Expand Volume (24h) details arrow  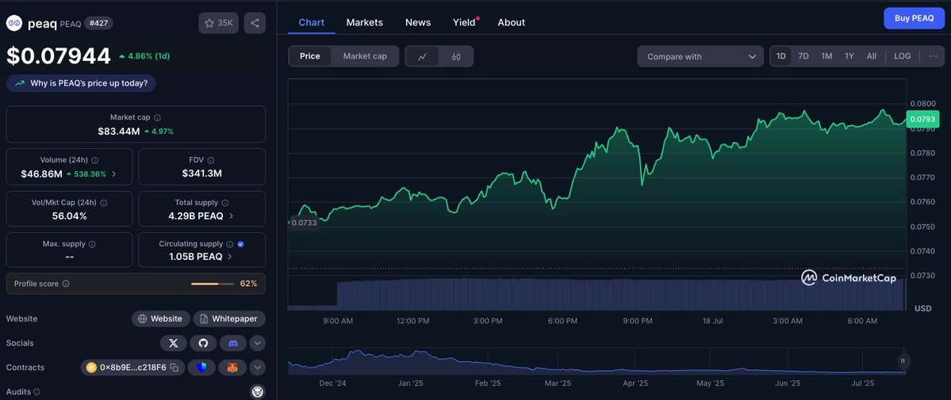tap(114, 174)
